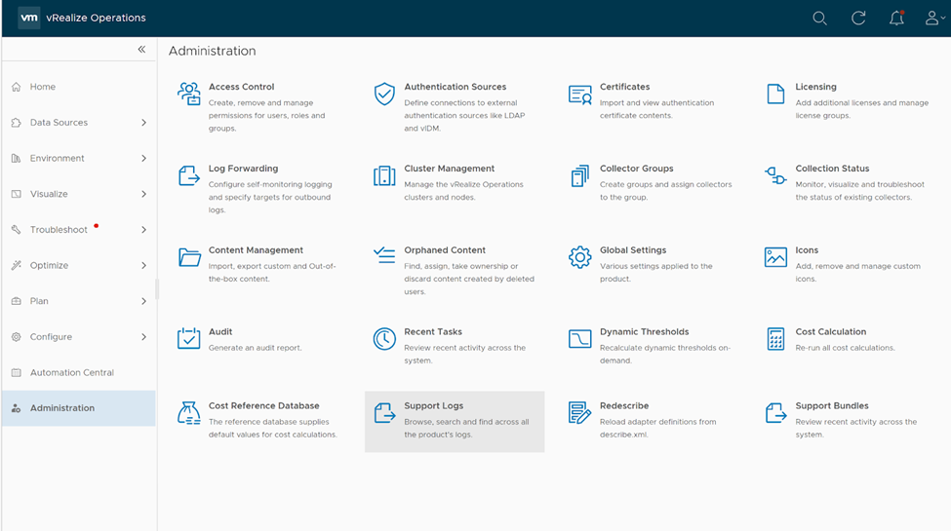Collapse the left navigation panel

(x=141, y=50)
